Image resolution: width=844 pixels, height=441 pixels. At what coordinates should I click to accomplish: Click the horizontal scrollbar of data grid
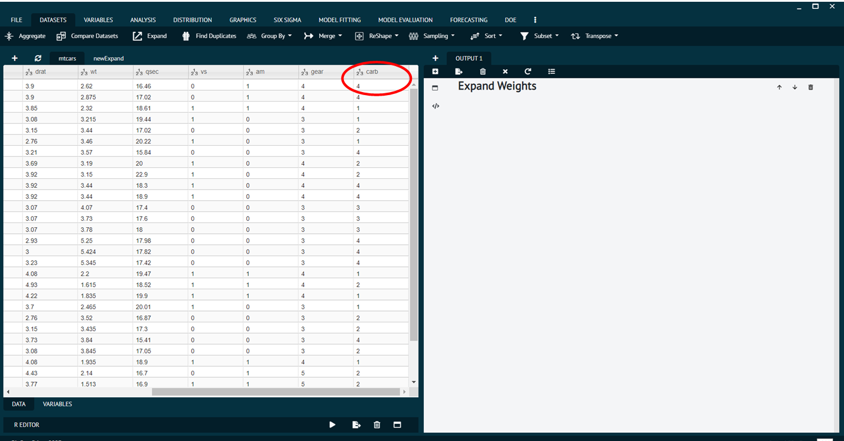[x=275, y=392]
